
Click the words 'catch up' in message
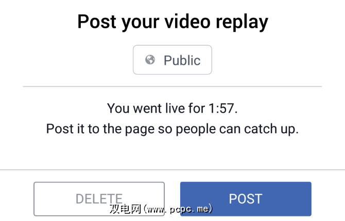pyautogui.click(x=271, y=129)
